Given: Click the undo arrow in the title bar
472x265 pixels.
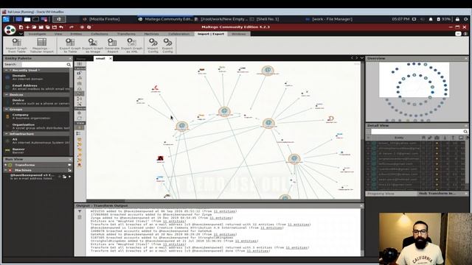Looking at the screenshot, I should click(x=61, y=27).
